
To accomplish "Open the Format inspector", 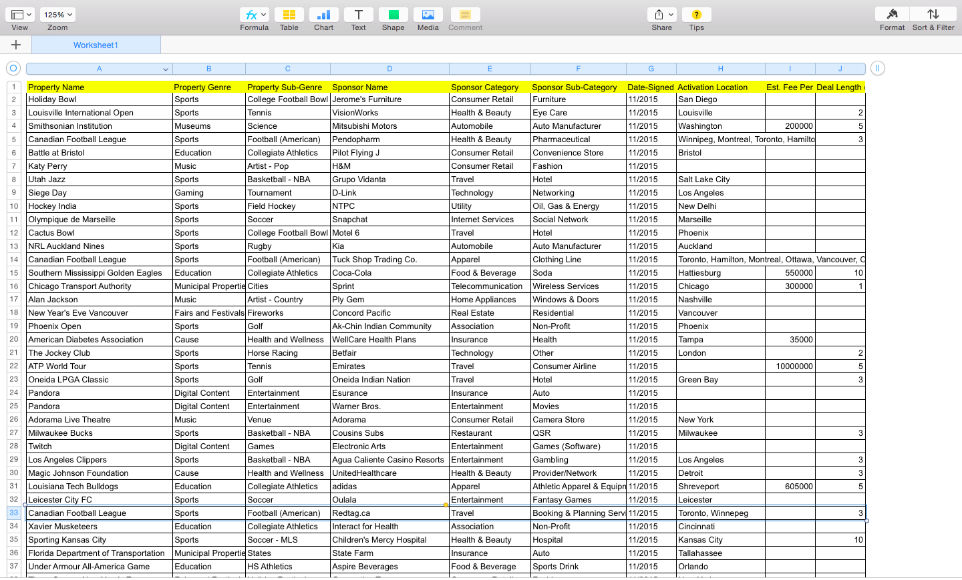I will coord(893,15).
